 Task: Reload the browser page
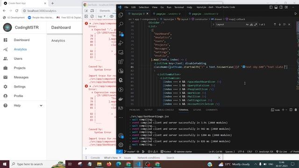click(17, 11)
